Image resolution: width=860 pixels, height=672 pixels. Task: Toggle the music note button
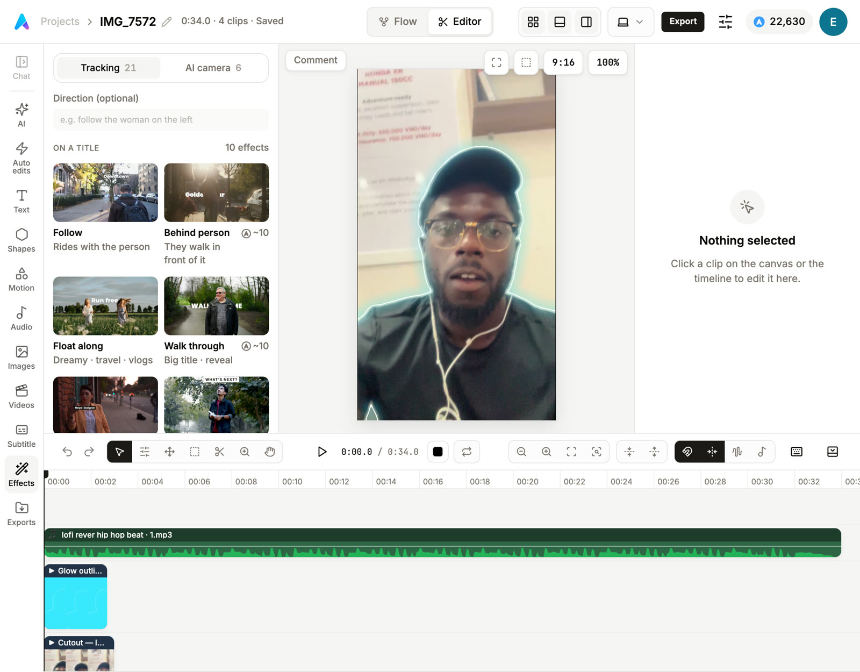pos(762,452)
